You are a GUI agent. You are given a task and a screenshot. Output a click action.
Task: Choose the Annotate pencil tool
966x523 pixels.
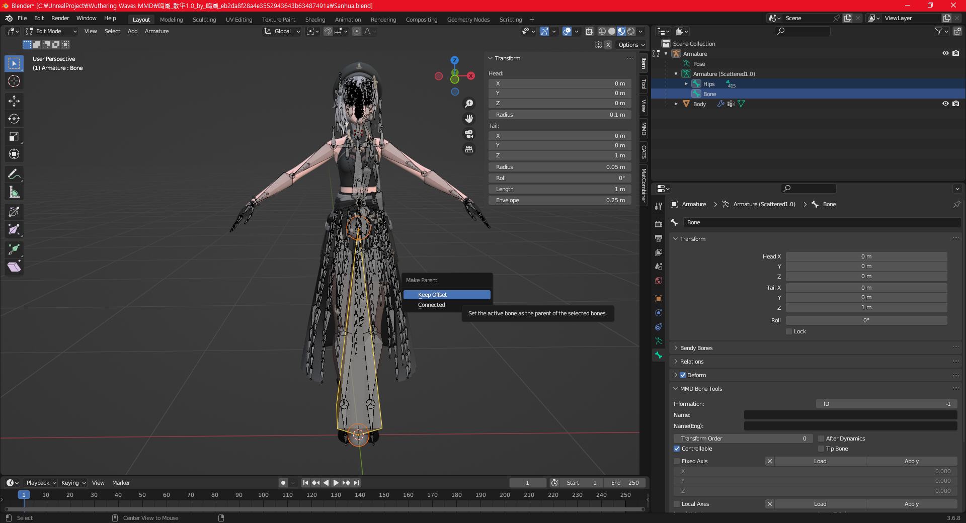point(14,175)
